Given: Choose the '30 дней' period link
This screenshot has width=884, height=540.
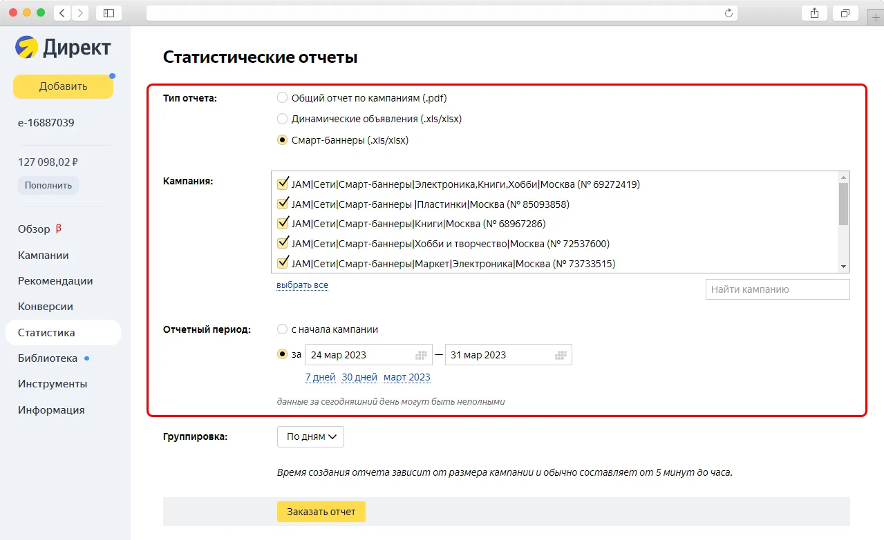Looking at the screenshot, I should coord(359,377).
